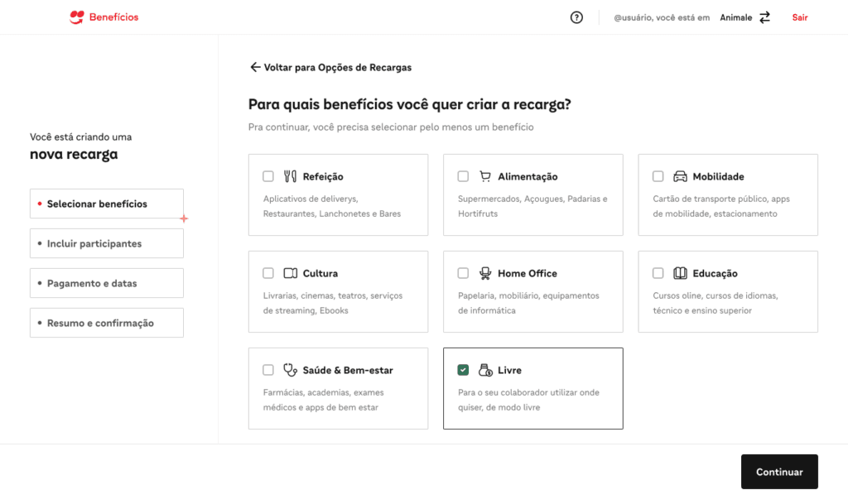Click the Livre title label
This screenshot has width=848, height=499.
[x=509, y=370]
